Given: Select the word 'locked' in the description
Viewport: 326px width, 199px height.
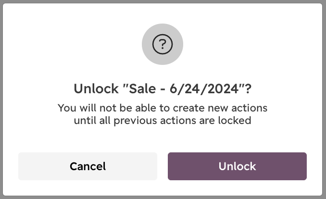Looking at the screenshot, I should pyautogui.click(x=235, y=121).
